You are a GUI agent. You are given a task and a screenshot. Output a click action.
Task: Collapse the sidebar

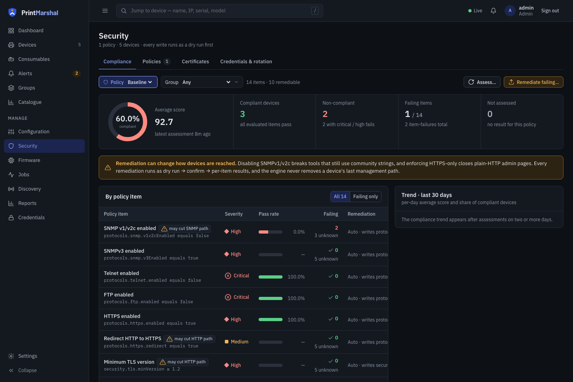(44, 370)
